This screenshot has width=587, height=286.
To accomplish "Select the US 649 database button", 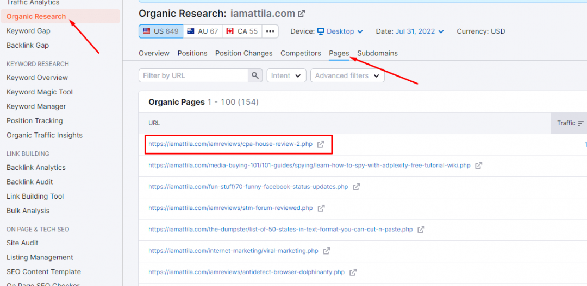I will pyautogui.click(x=161, y=31).
